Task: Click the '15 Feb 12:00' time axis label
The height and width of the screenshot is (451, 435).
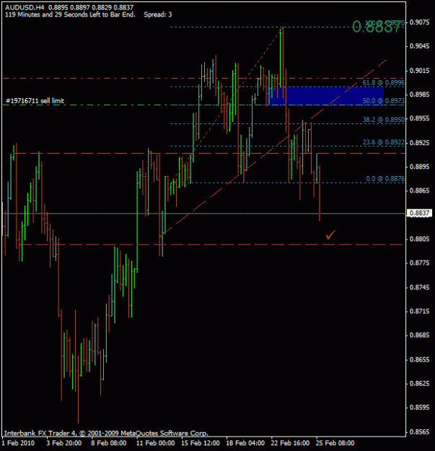Action: coord(201,442)
